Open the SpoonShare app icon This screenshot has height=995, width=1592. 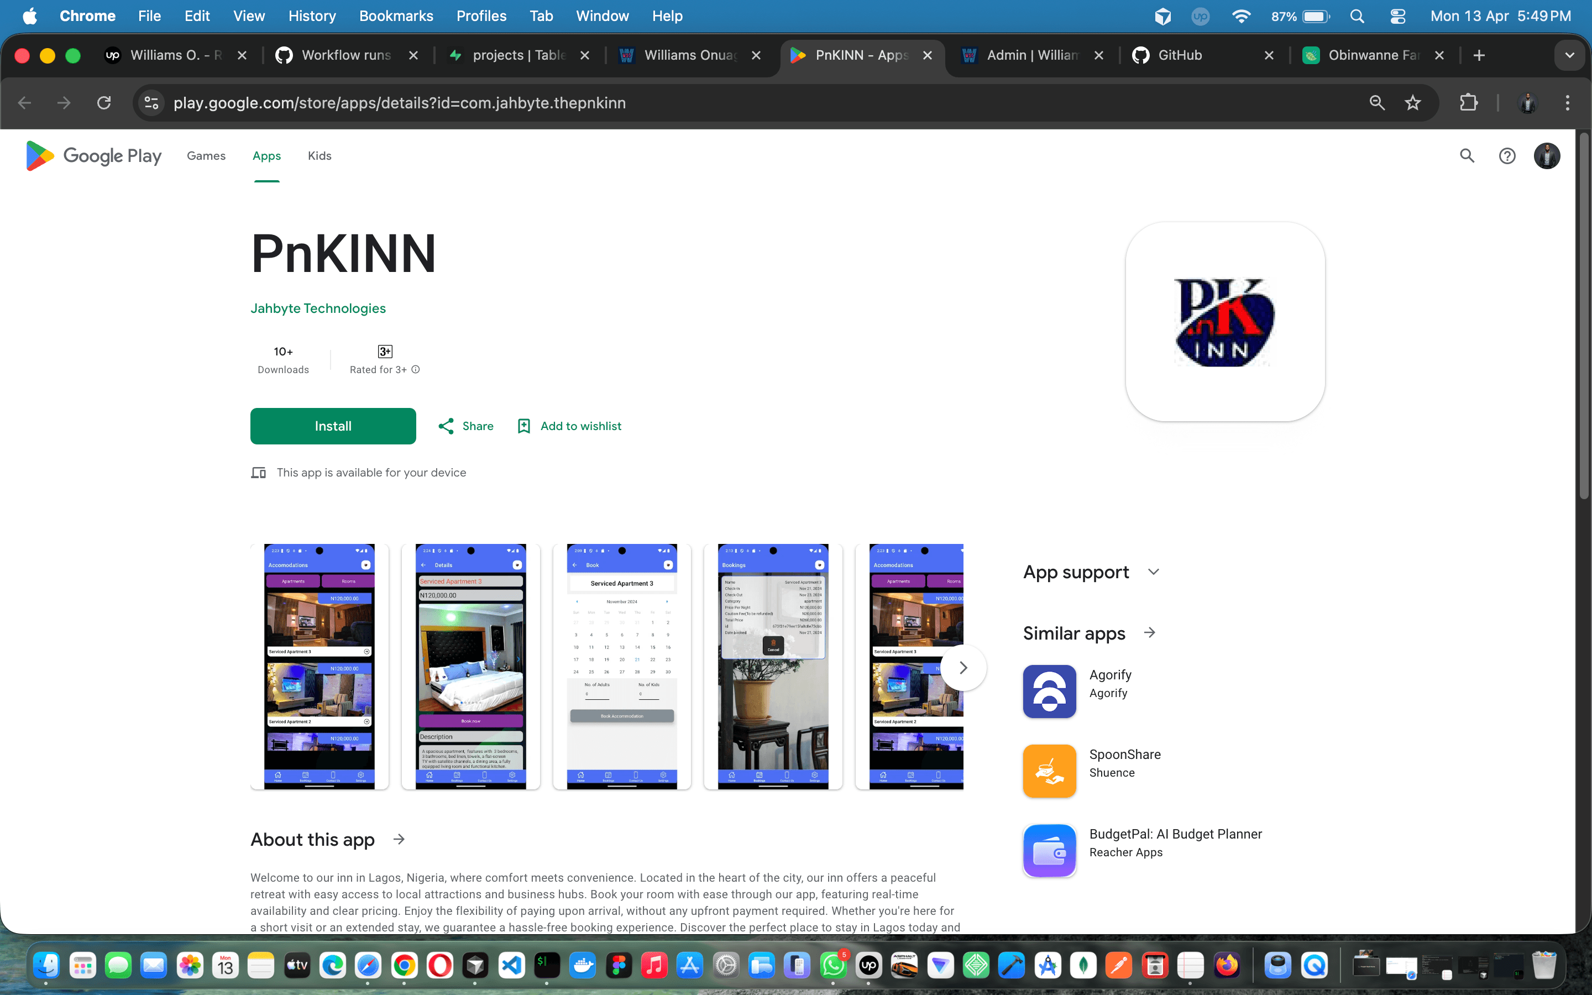point(1049,771)
